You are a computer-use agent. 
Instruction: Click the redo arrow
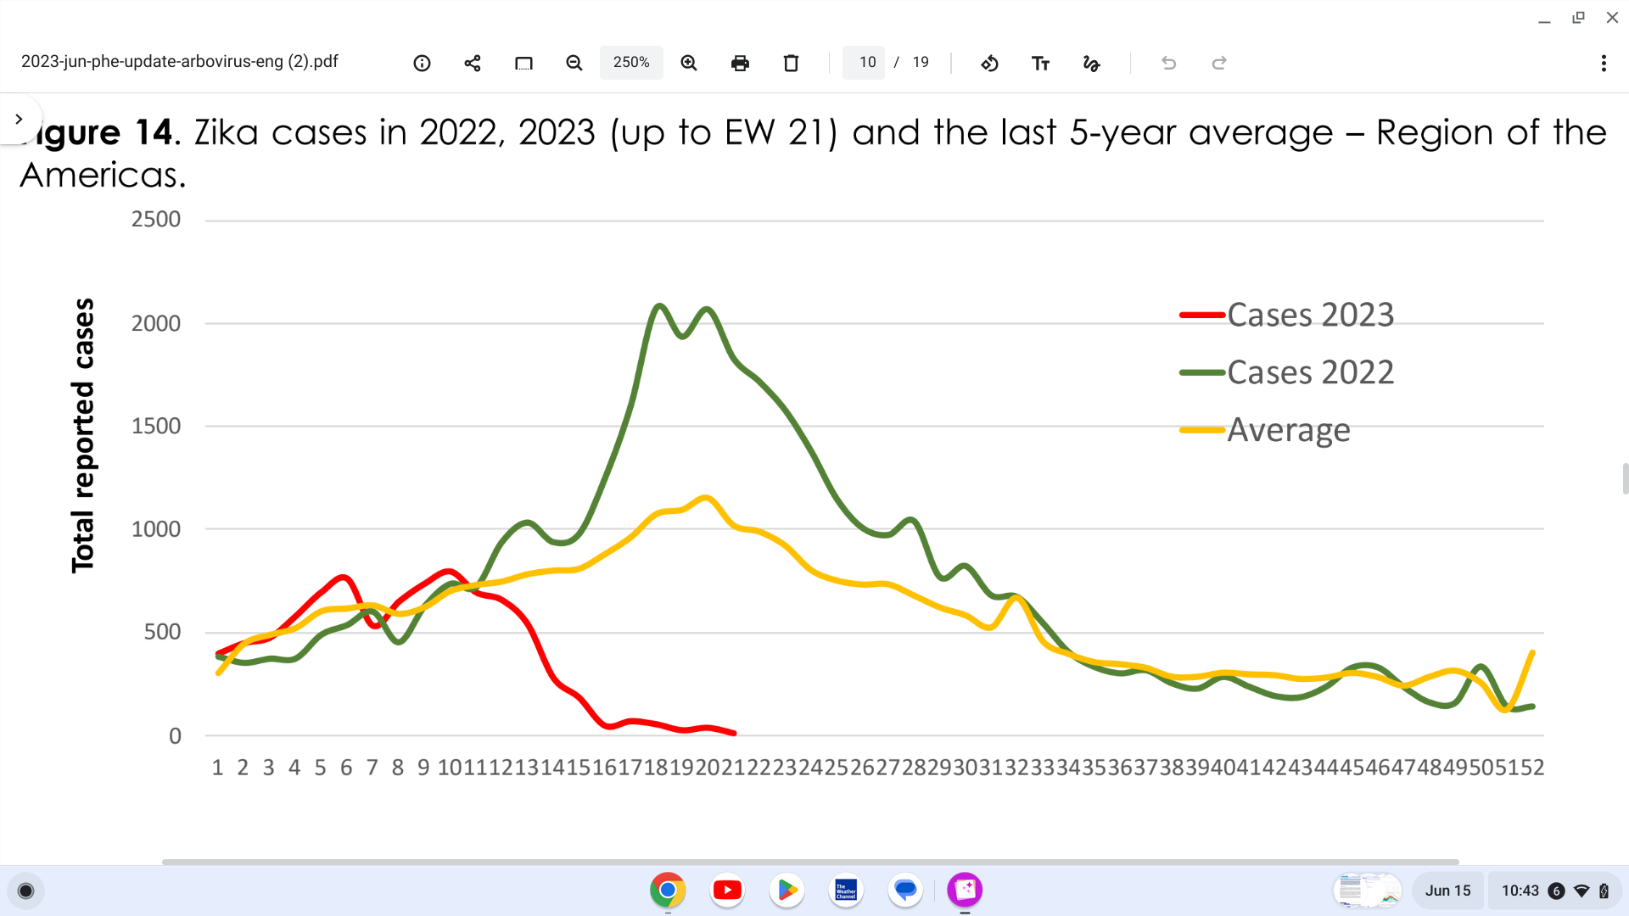point(1219,63)
